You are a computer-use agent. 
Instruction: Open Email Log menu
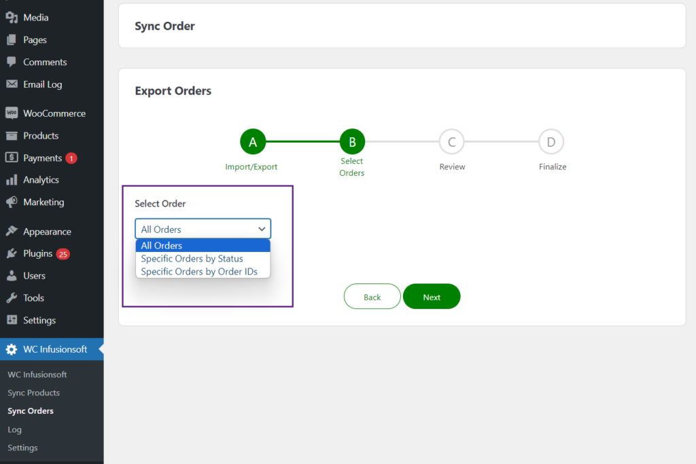pos(43,84)
